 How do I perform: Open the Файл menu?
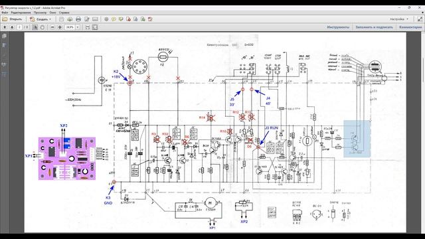[5, 13]
